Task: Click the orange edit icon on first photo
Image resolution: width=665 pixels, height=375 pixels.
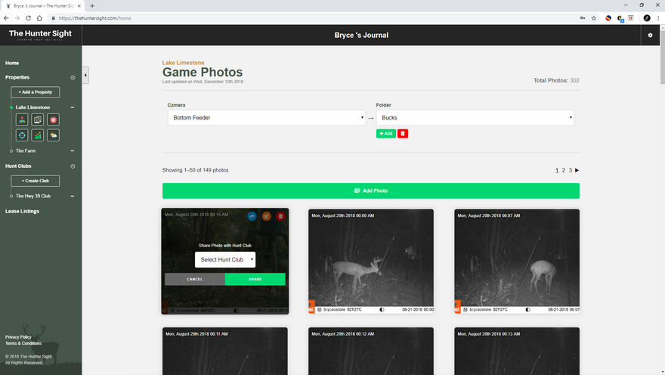Action: 266,216
